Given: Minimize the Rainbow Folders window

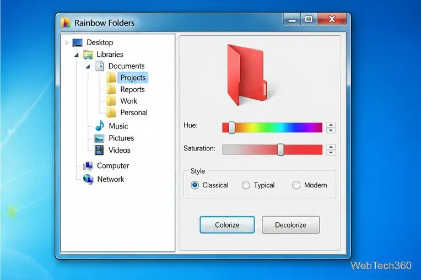Looking at the screenshot, I should [x=292, y=19].
